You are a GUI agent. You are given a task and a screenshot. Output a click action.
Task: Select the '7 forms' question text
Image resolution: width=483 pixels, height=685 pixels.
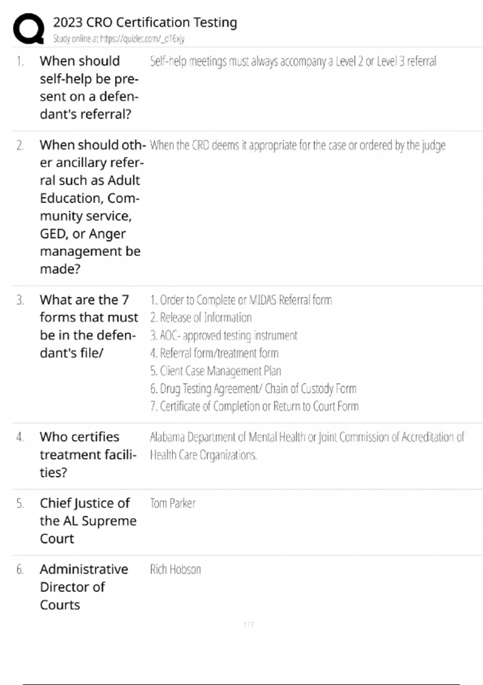89,326
